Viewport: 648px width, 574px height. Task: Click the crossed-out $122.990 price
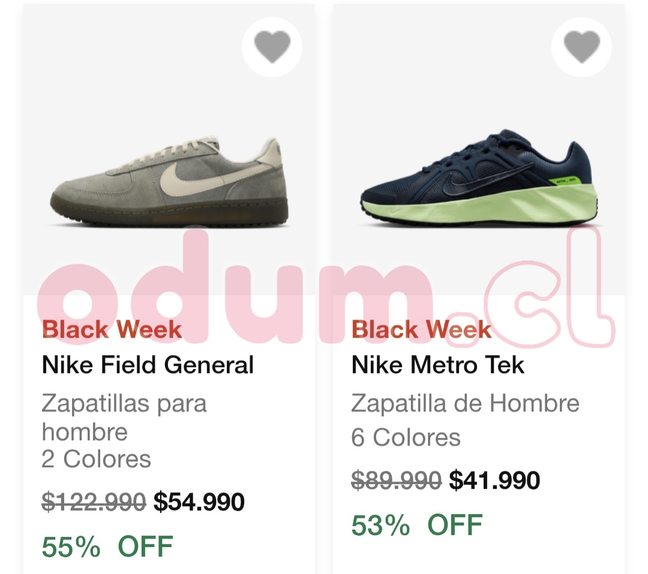pos(94,502)
